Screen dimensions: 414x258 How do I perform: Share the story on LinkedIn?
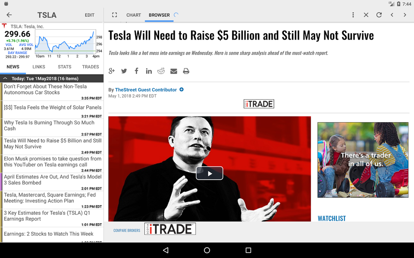click(x=149, y=71)
